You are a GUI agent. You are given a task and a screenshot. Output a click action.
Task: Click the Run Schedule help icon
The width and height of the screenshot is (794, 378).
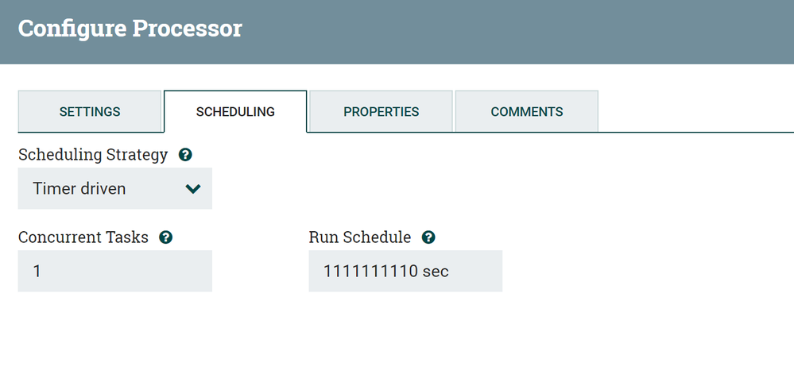[x=428, y=237]
